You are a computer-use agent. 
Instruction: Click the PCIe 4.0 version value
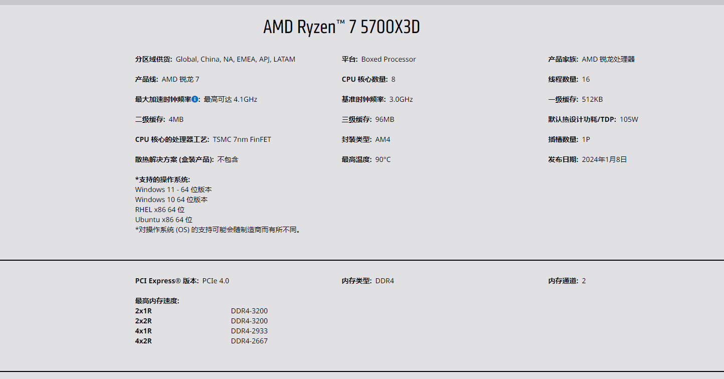[x=216, y=281]
